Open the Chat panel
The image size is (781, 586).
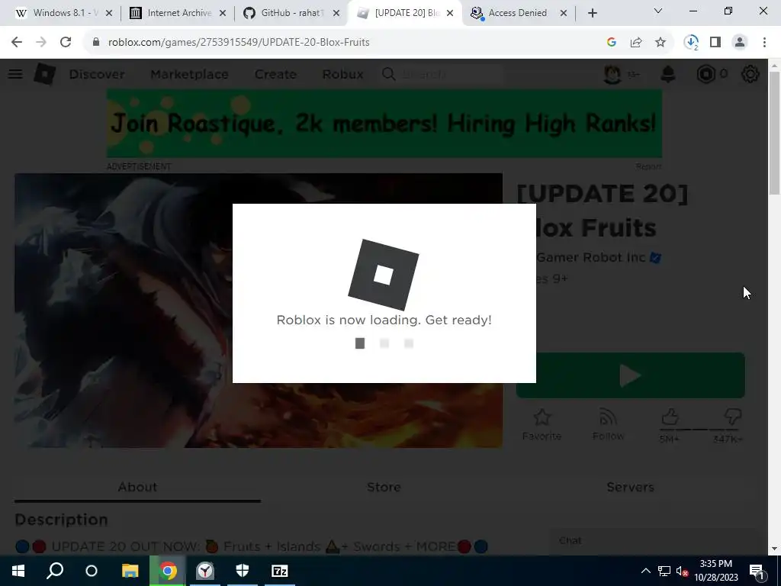tap(653, 541)
